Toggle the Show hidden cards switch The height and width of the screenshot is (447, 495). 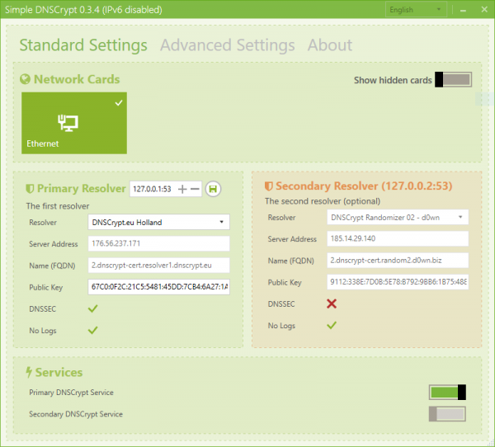[x=453, y=79]
